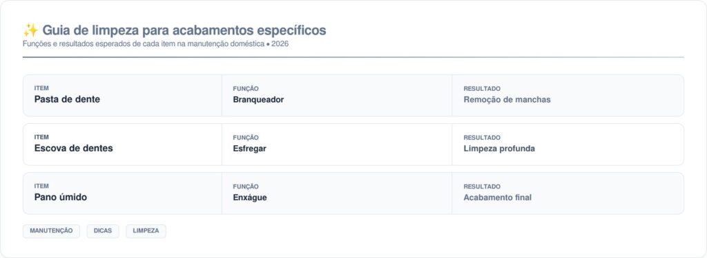Click the Acabamento final result

(x=497, y=197)
